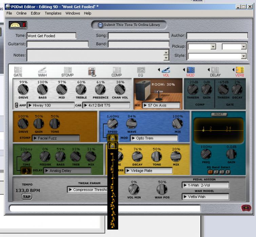Click the delay tempo note icon
The width and height of the screenshot is (256, 237).
pyautogui.click(x=26, y=171)
